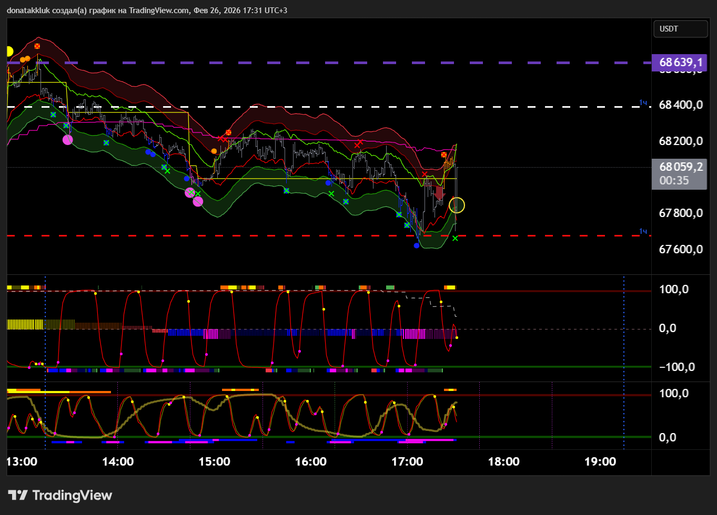This screenshot has height=515, width=717.
Task: Click the dark red down arrow signal
Action: coord(440,193)
